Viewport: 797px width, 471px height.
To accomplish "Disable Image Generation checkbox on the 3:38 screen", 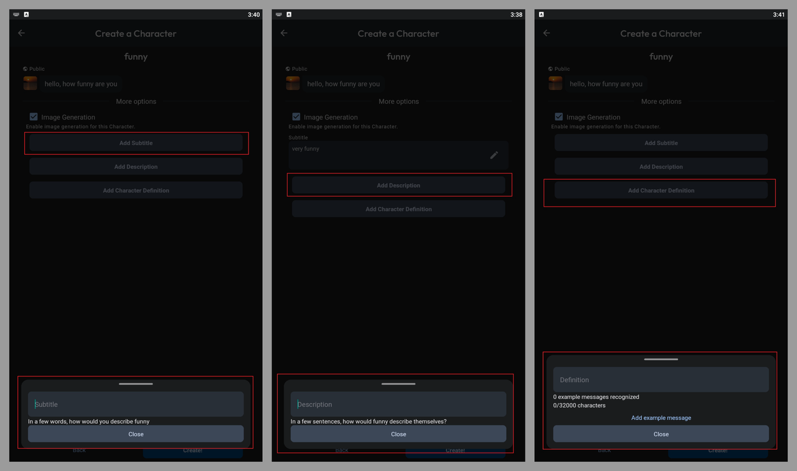I will pos(296,117).
